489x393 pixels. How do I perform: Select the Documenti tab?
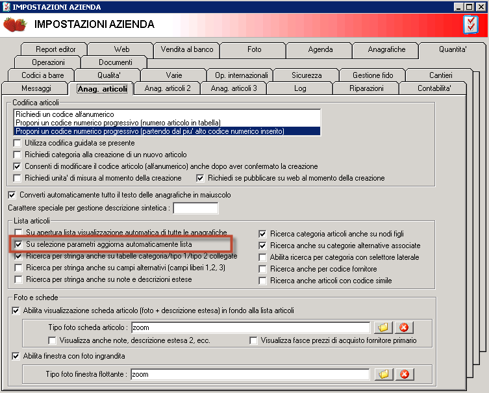pyautogui.click(x=116, y=62)
